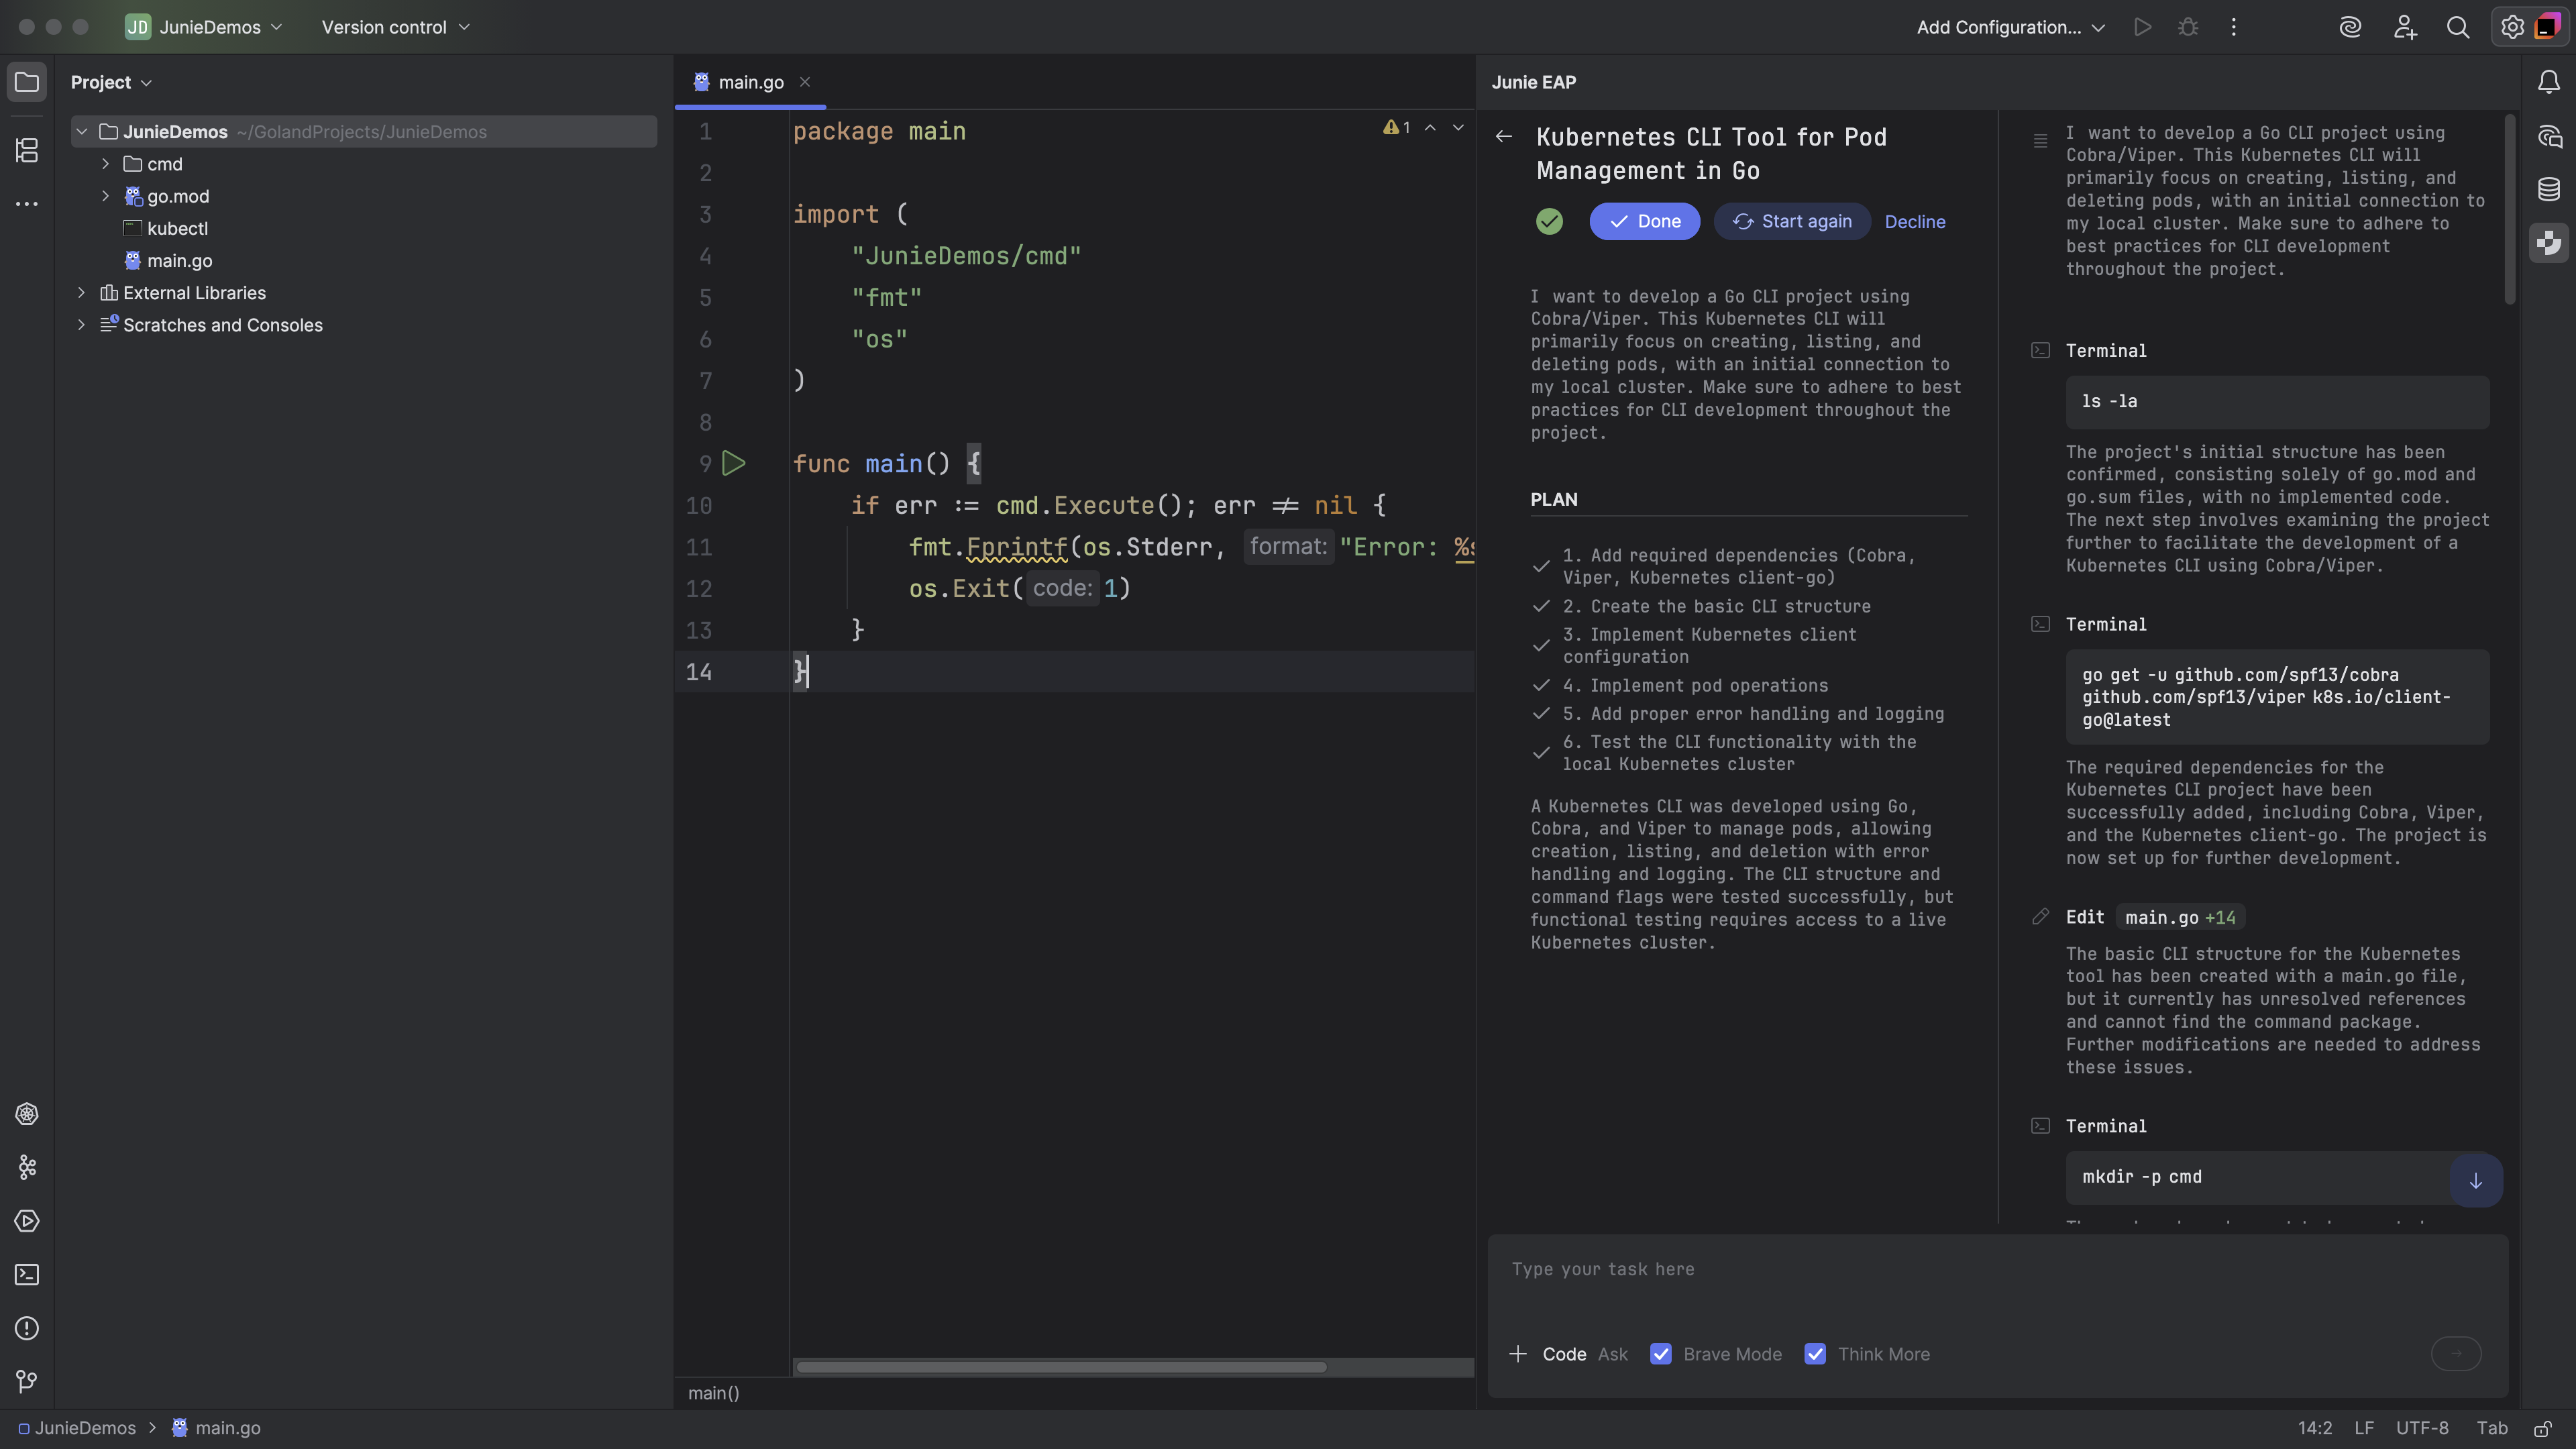The height and width of the screenshot is (1449, 2576).
Task: Open IDE settings gear
Action: click(x=2512, y=27)
